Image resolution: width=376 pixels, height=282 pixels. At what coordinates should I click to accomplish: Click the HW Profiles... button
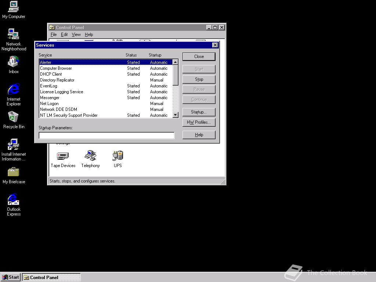199,122
